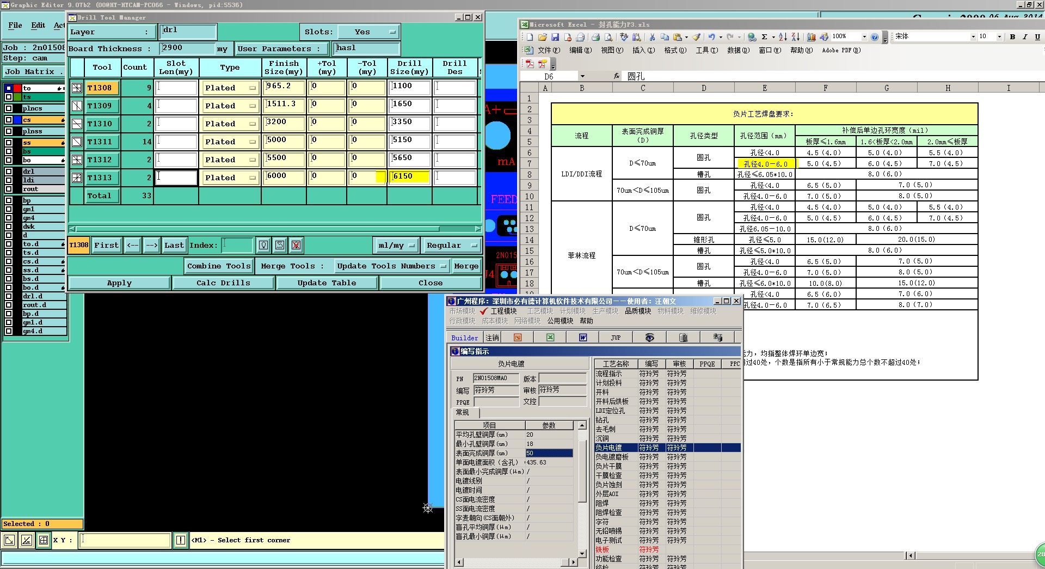This screenshot has height=569, width=1045.
Task: Click Excel Bold B icon
Action: pos(1012,37)
